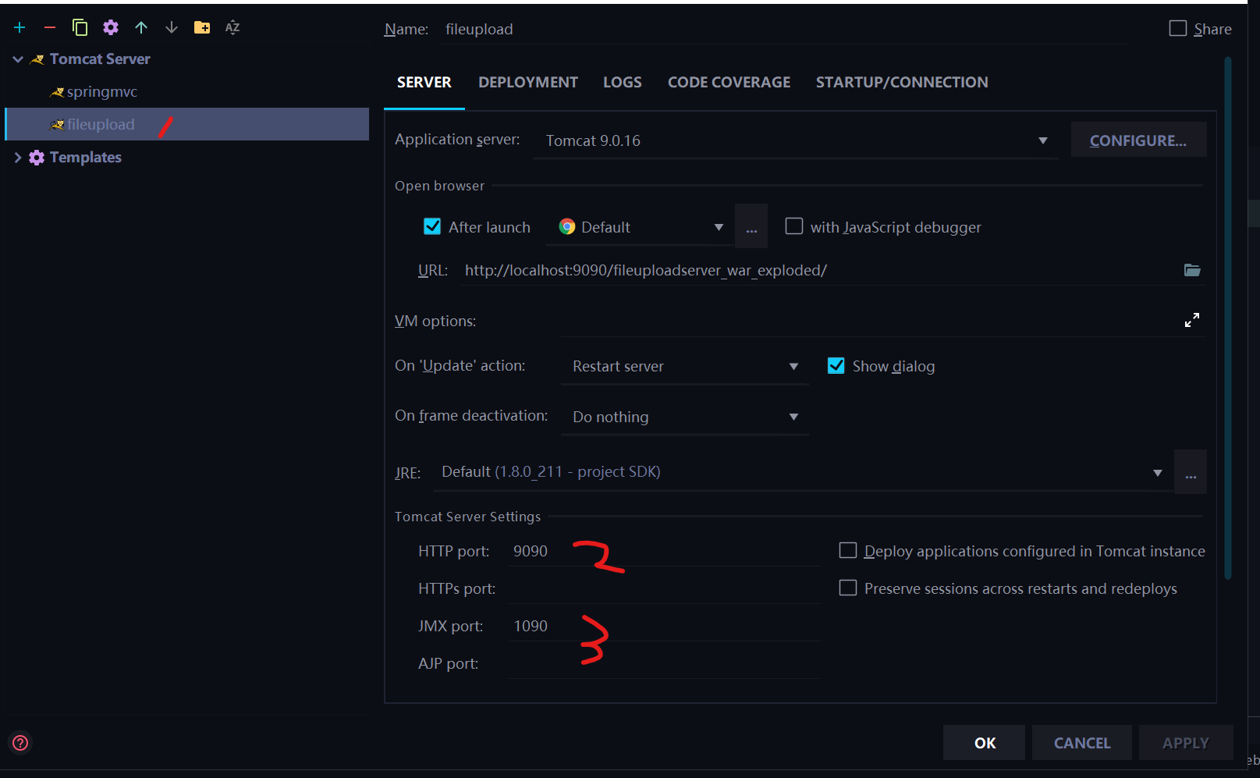Select the springmvc configuration
1260x778 pixels.
186,92
